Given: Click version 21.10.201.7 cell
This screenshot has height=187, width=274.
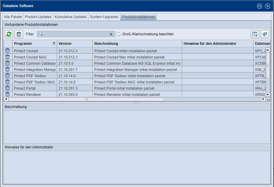Looking at the screenshot, I should tap(75, 70).
